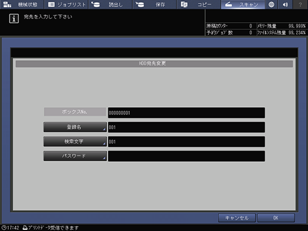Click the パスワード button
308x231 pixels.
coord(75,156)
